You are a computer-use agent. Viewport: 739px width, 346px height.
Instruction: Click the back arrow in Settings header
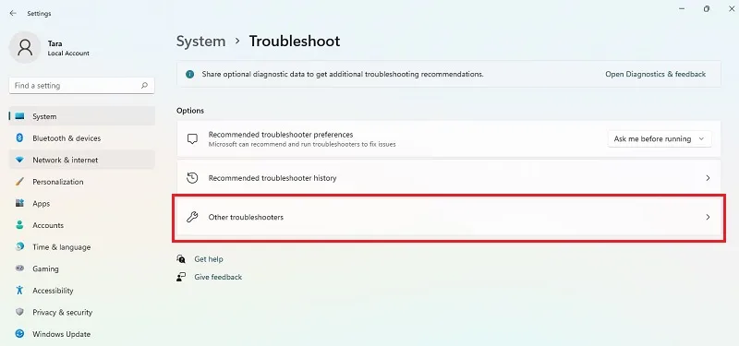pyautogui.click(x=13, y=14)
